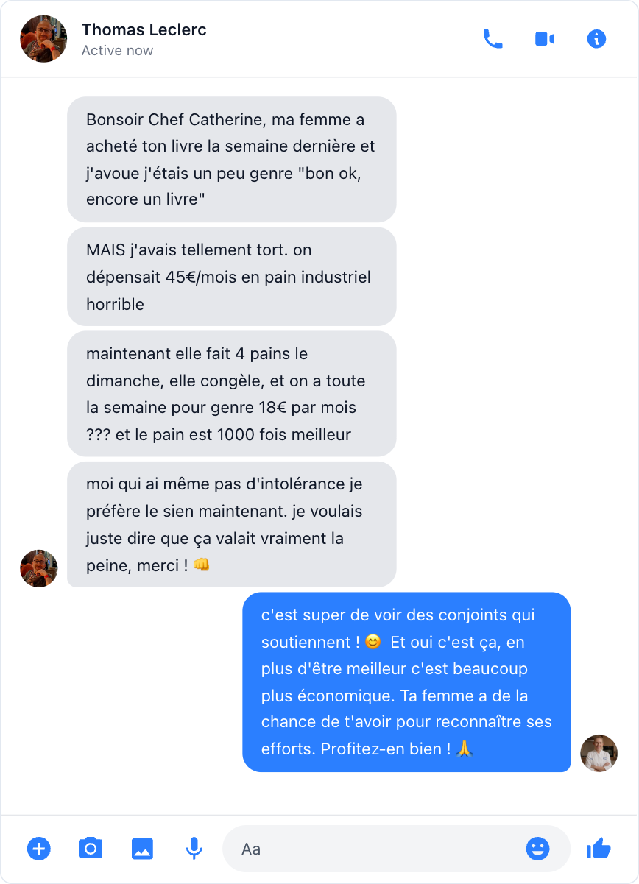Select the message ending with 'merci !'
The height and width of the screenshot is (884, 639).
coord(232,525)
